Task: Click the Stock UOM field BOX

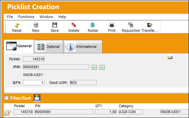Action: point(84,83)
